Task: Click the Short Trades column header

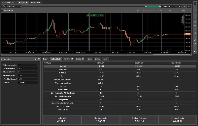Action: 176,63
